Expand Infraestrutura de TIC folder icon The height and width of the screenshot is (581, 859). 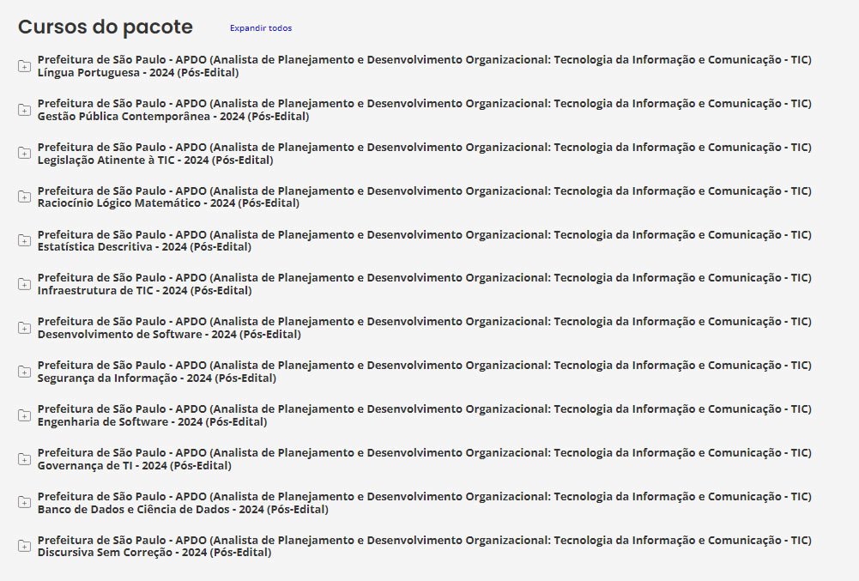24,285
